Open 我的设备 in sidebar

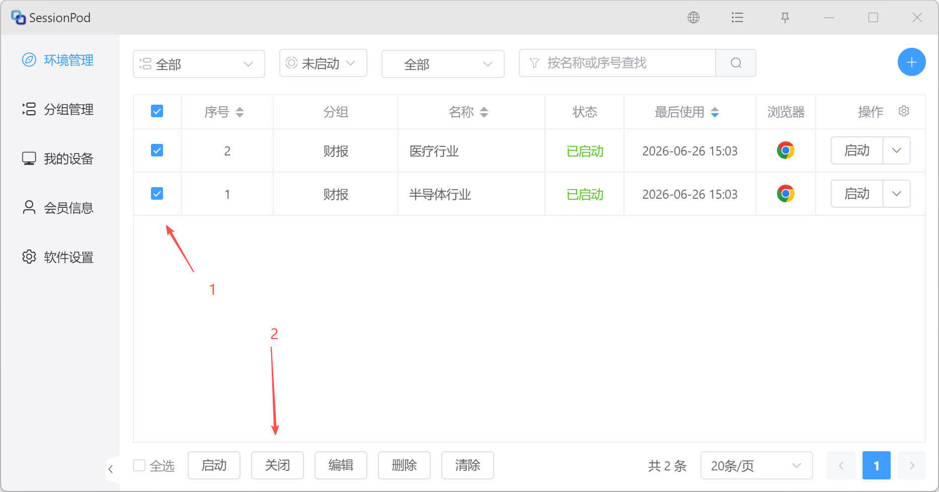pyautogui.click(x=58, y=158)
